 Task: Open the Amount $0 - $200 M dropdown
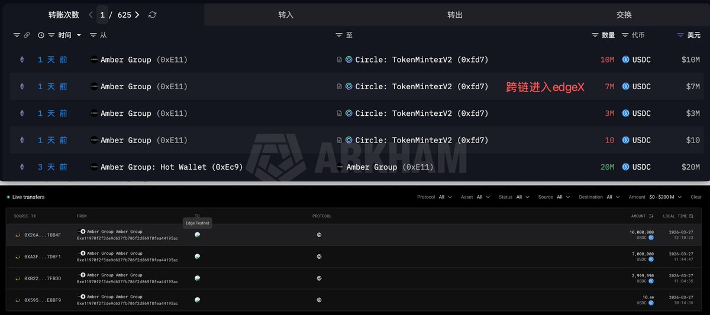point(656,197)
